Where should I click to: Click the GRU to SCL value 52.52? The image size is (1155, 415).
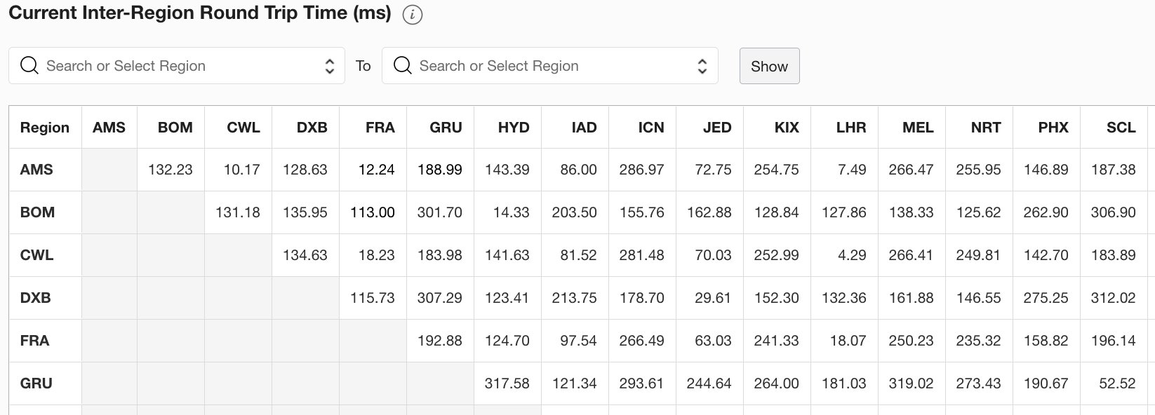[1117, 383]
